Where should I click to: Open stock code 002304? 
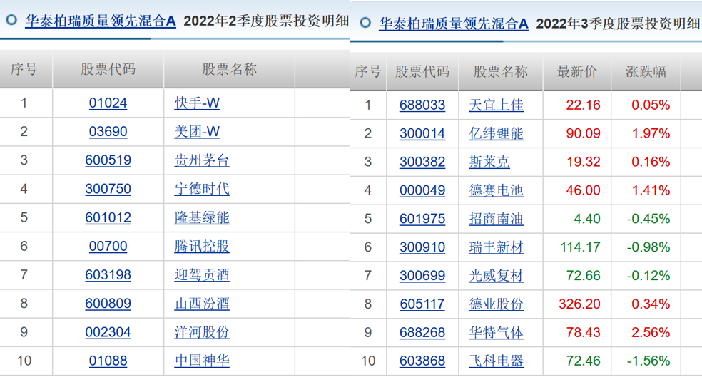click(108, 332)
